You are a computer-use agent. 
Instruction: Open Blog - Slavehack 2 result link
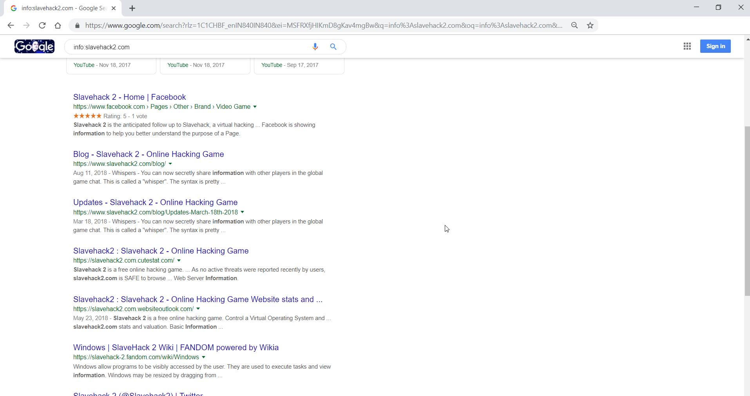[x=149, y=154]
